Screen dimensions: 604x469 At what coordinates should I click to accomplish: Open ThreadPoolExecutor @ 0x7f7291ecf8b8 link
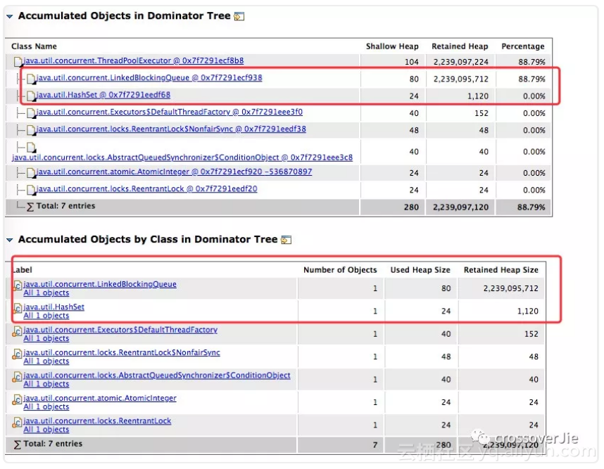click(133, 60)
